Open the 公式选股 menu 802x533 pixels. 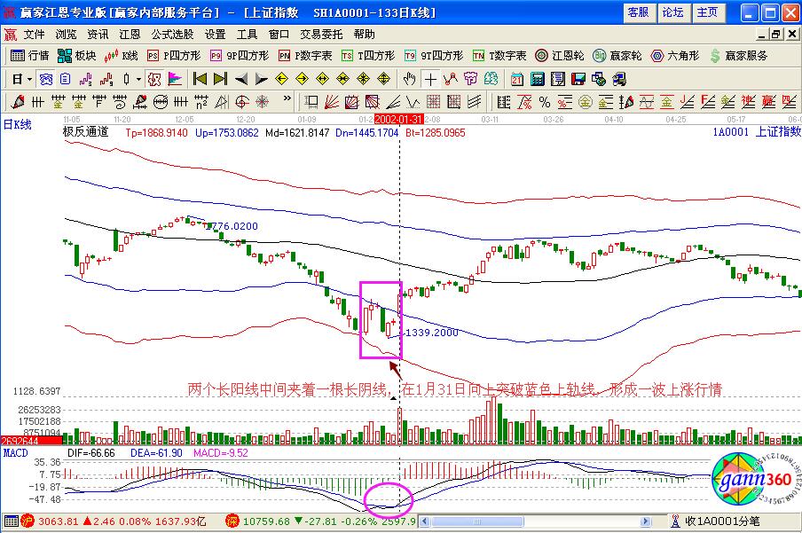(x=171, y=34)
